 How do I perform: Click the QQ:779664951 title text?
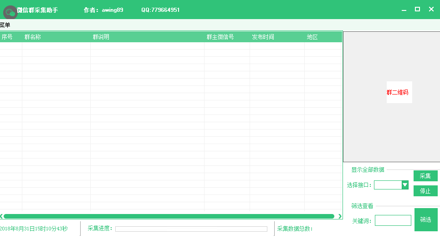tap(160, 10)
